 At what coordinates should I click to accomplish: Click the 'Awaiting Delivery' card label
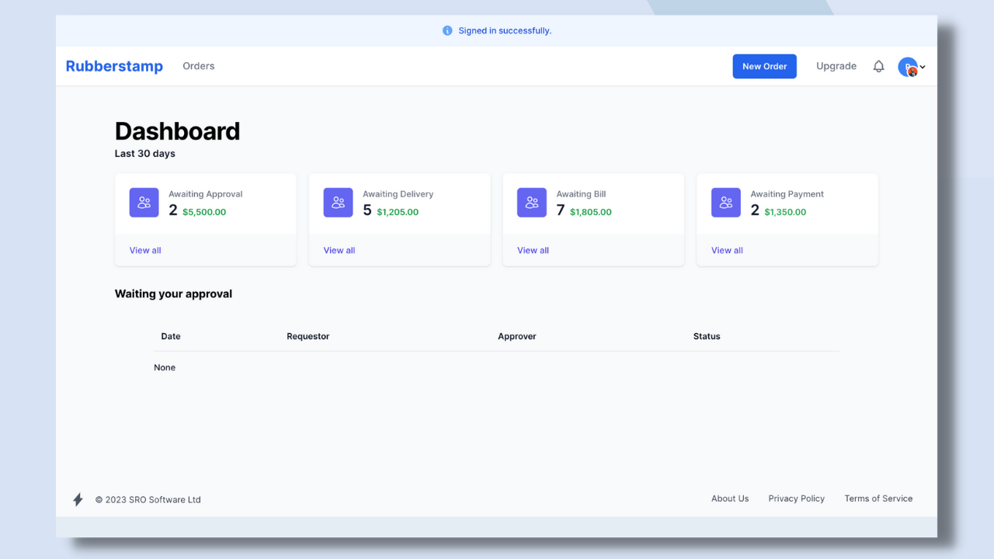tap(398, 194)
